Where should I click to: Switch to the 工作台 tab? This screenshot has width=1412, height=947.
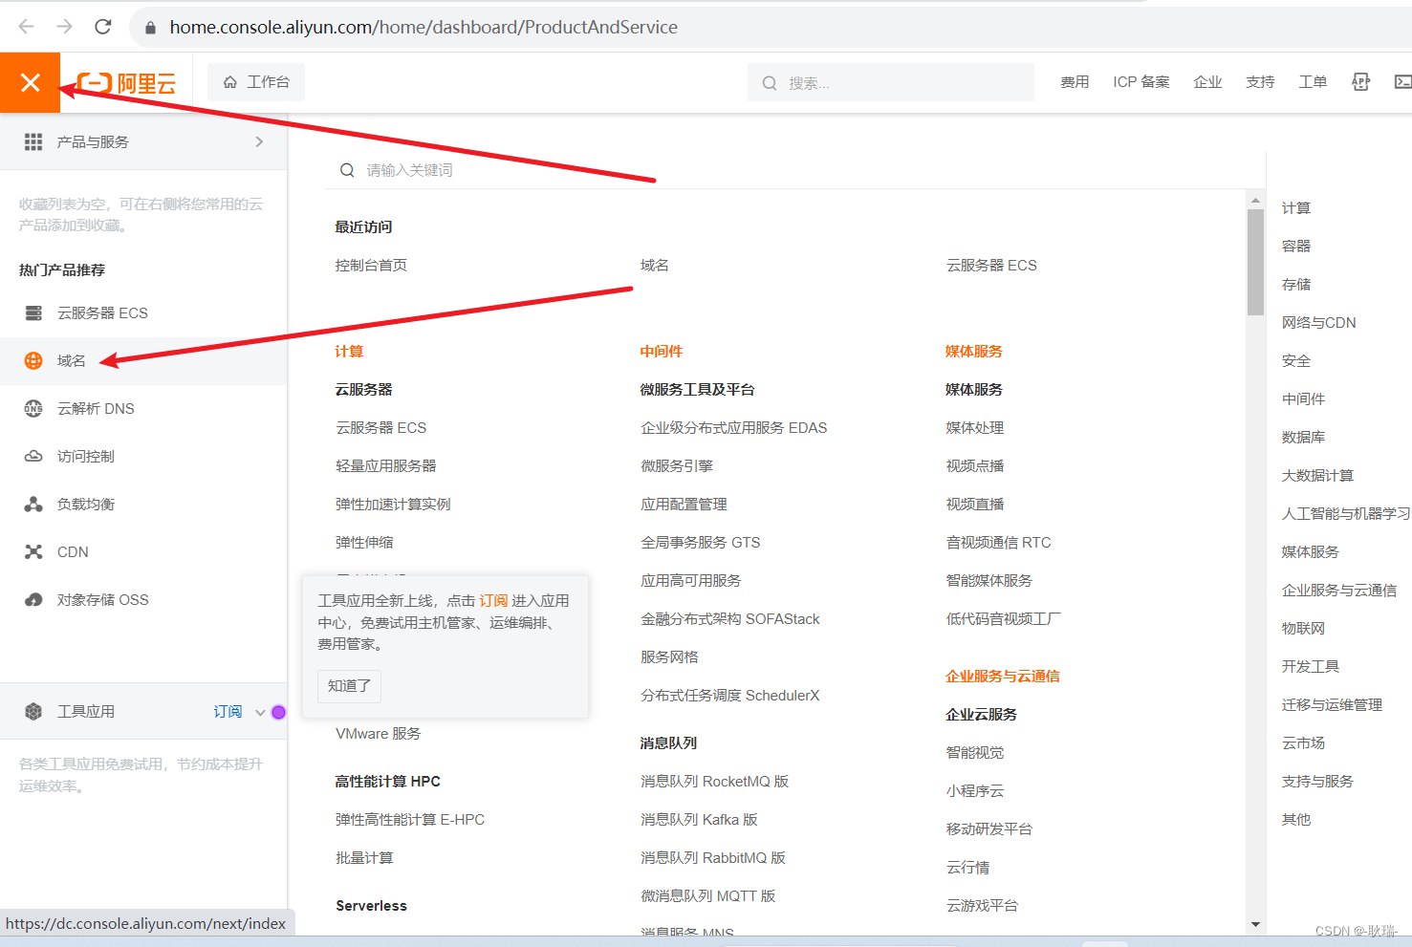click(255, 82)
